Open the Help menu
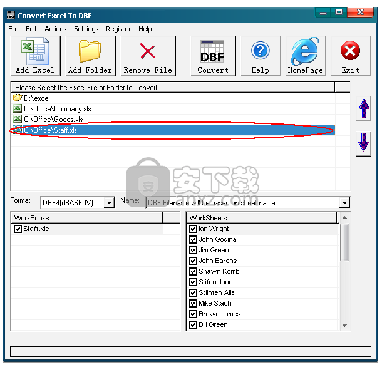 click(145, 29)
